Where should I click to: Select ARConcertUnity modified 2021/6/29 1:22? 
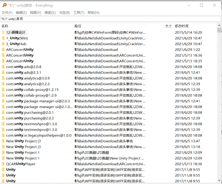(x=20, y=49)
